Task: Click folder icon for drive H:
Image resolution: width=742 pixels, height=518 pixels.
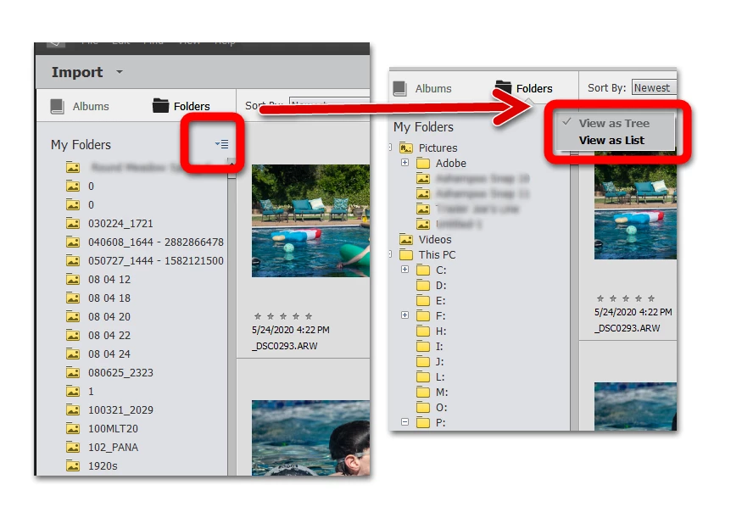Action: click(x=423, y=331)
